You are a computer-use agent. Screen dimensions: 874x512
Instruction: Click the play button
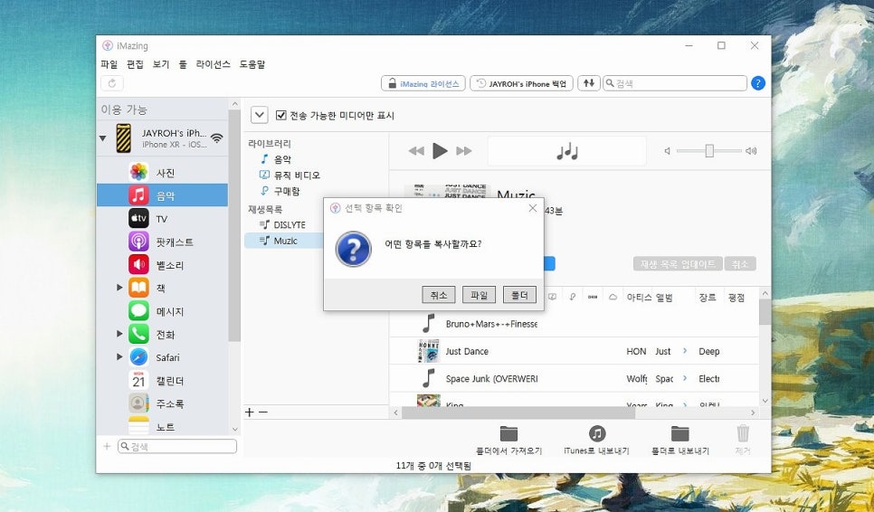pos(440,150)
